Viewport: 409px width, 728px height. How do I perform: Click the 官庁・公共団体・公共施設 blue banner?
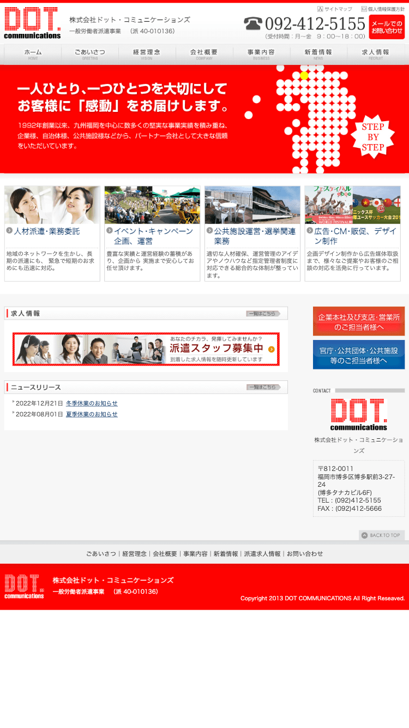tap(358, 355)
